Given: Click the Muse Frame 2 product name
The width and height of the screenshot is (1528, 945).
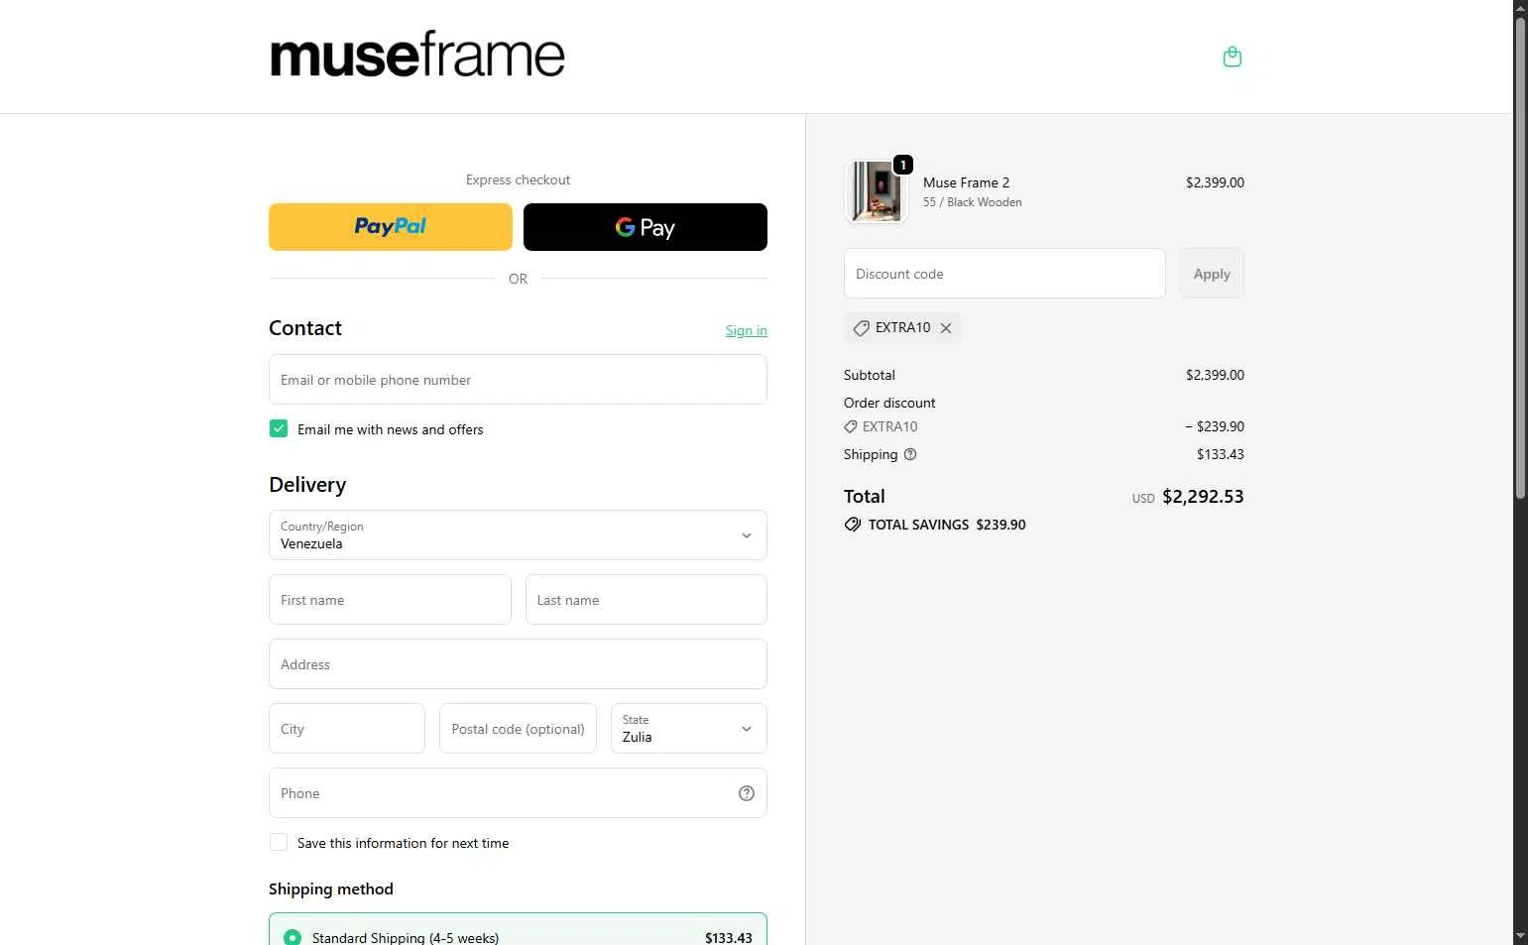Looking at the screenshot, I should 966,182.
